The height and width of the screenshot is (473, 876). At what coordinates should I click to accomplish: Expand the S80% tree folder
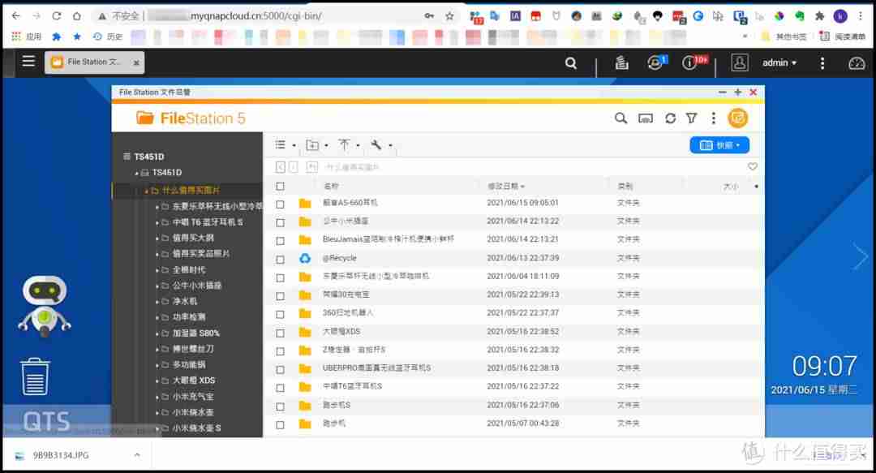pyautogui.click(x=157, y=333)
